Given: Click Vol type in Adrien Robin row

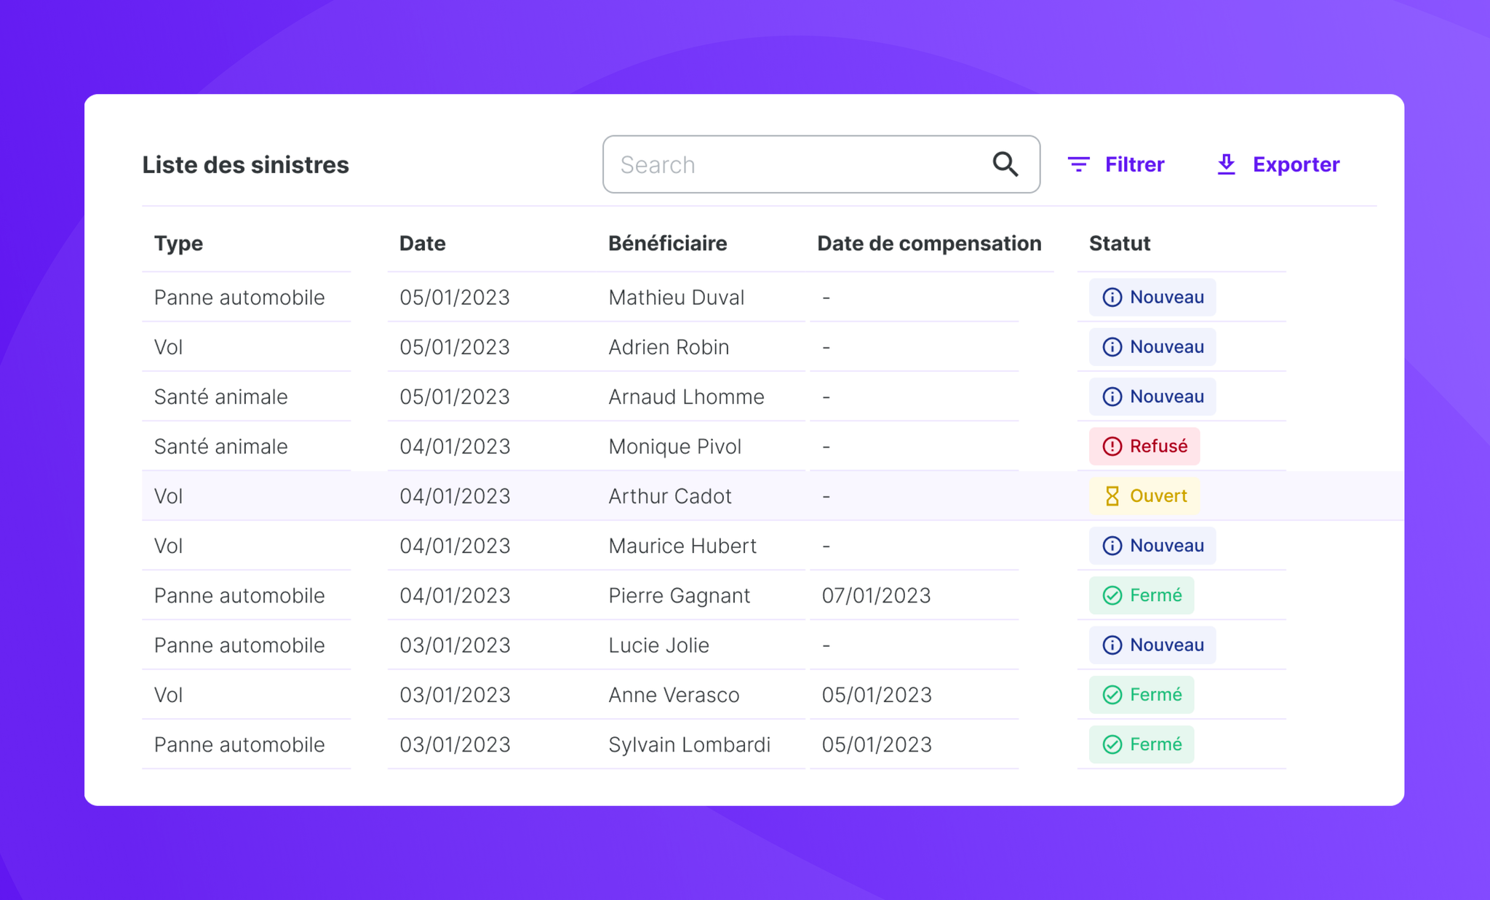Looking at the screenshot, I should pyautogui.click(x=168, y=347).
